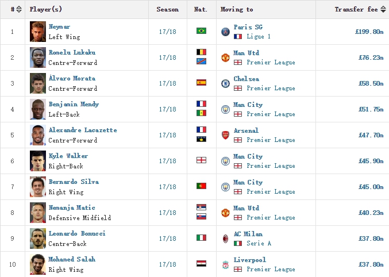Click the Brazil flag in Neymar's row
The height and width of the screenshot is (277, 389).
tap(201, 31)
